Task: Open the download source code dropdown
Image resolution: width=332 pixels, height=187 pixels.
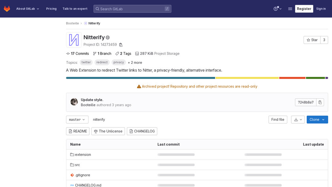Action: point(298,120)
